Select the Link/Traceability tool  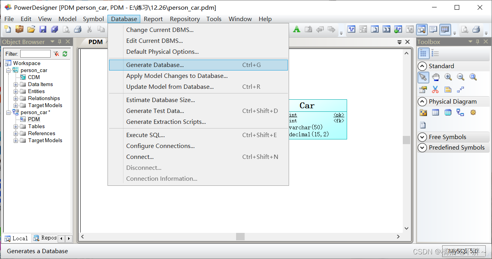tap(460, 90)
